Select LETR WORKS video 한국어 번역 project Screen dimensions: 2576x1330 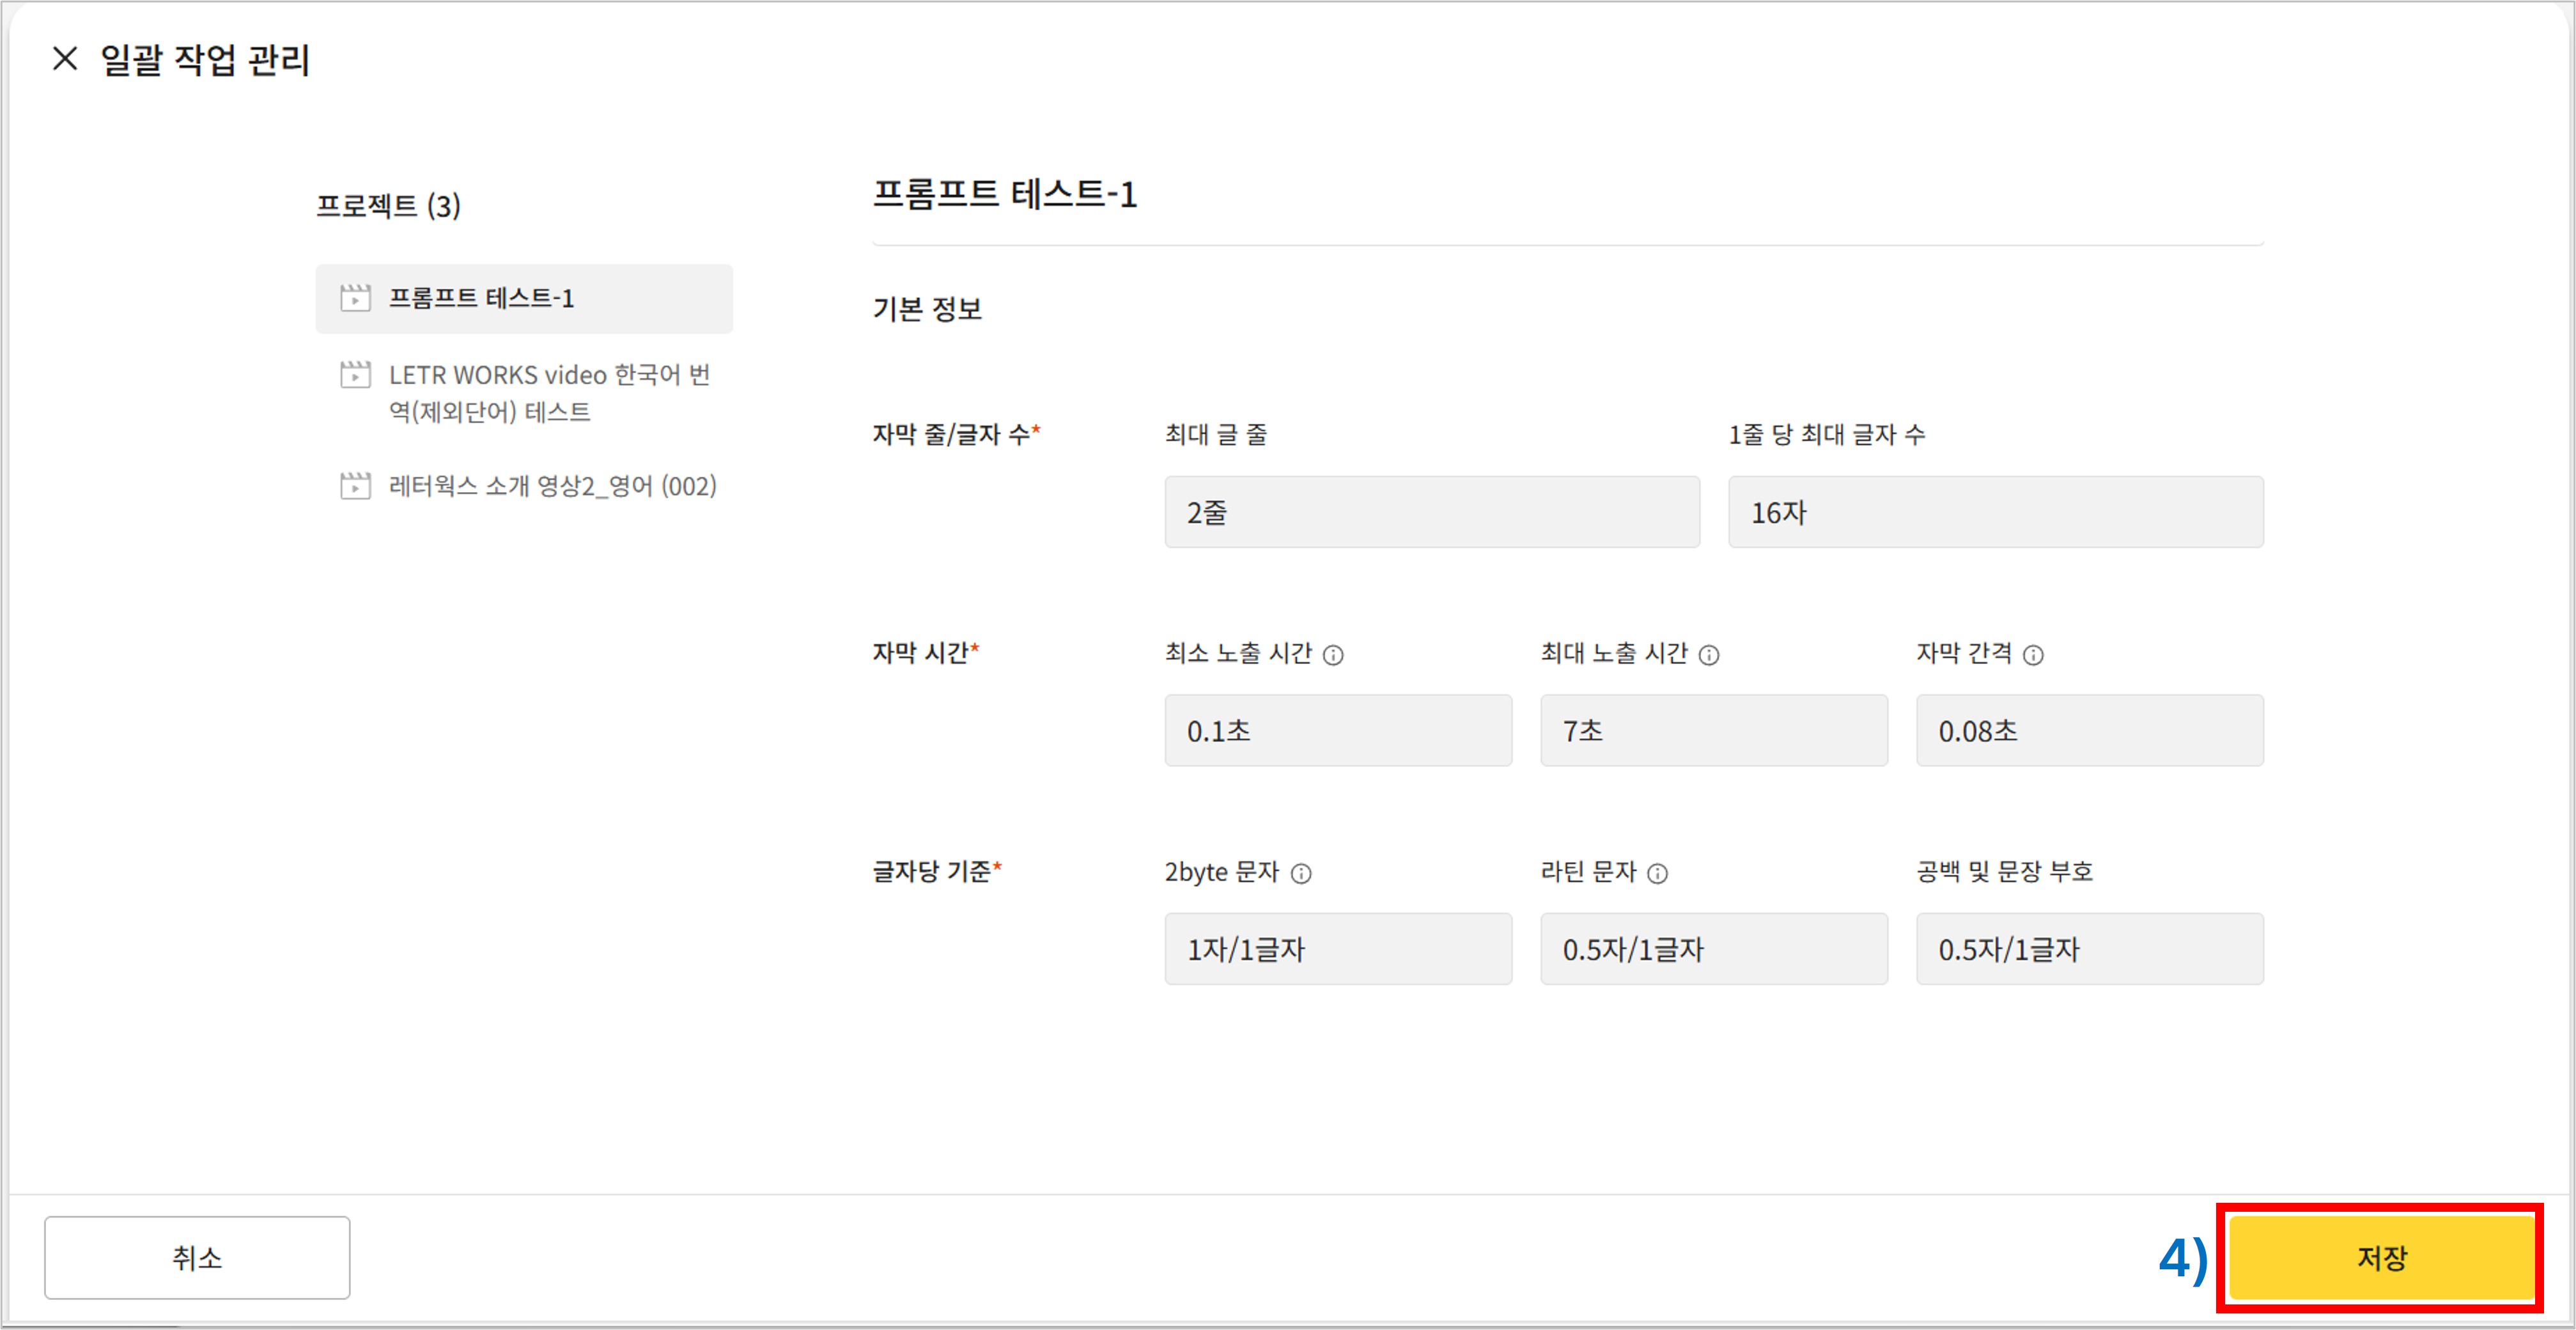pos(549,393)
